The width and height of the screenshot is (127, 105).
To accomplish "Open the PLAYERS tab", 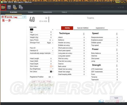I will pos(13,12).
